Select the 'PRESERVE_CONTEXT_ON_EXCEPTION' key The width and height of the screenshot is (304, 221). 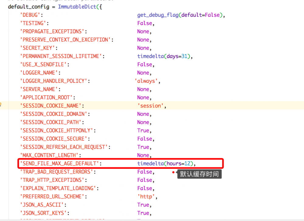pos(66,40)
